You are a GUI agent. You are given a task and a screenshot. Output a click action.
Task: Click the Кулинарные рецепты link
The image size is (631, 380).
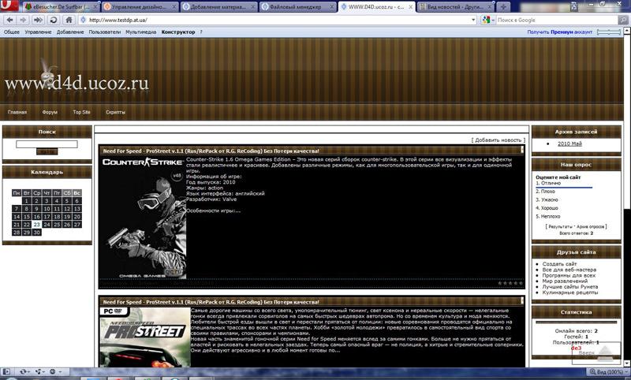[x=569, y=292]
